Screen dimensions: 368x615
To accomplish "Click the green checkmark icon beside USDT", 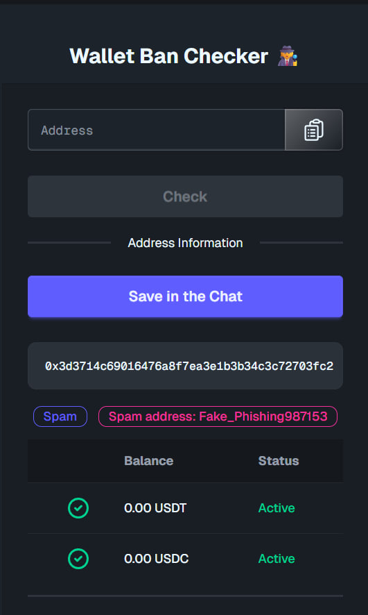I will pos(78,508).
